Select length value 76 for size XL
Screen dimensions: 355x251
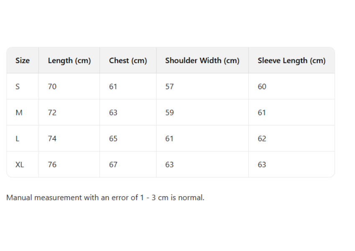[x=52, y=164]
